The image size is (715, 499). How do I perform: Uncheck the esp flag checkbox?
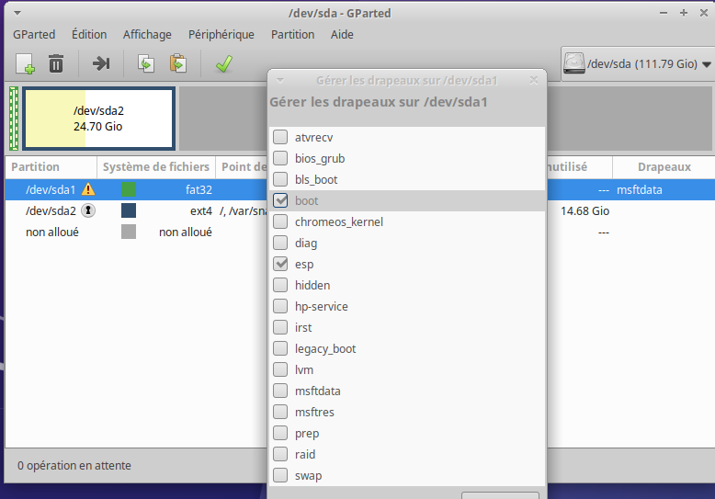(x=280, y=264)
